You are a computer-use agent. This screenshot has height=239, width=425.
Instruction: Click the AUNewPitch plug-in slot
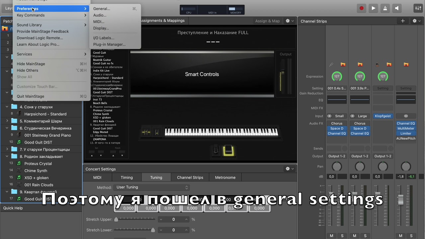click(406, 138)
